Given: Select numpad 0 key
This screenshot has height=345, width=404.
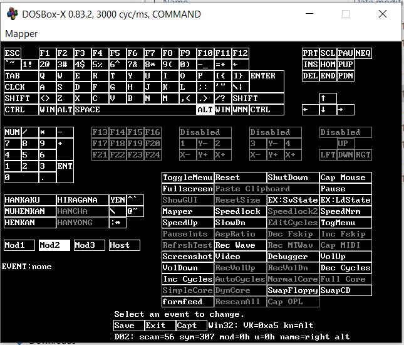Looking at the screenshot, I should click(x=21, y=178).
